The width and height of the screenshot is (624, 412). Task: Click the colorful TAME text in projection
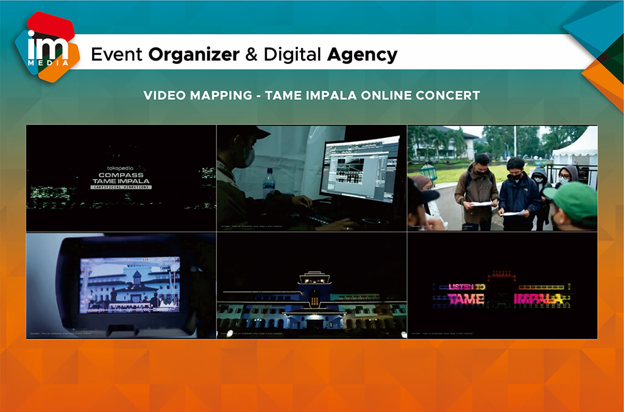coord(466,299)
